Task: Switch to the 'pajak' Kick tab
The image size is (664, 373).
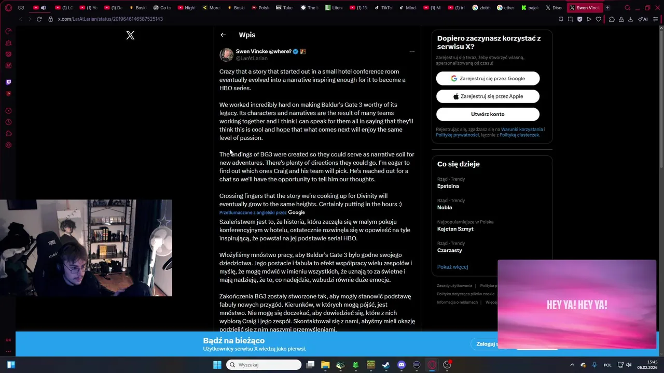Action: tap(530, 8)
